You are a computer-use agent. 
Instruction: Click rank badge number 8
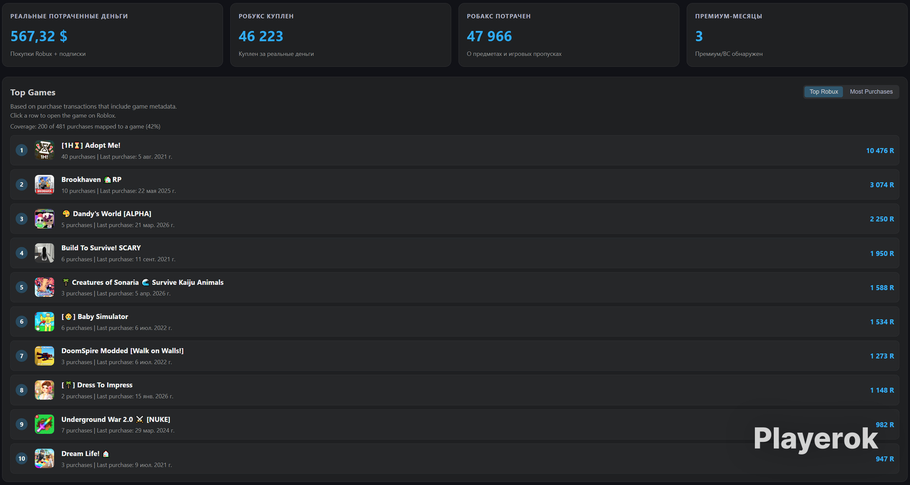coord(21,390)
